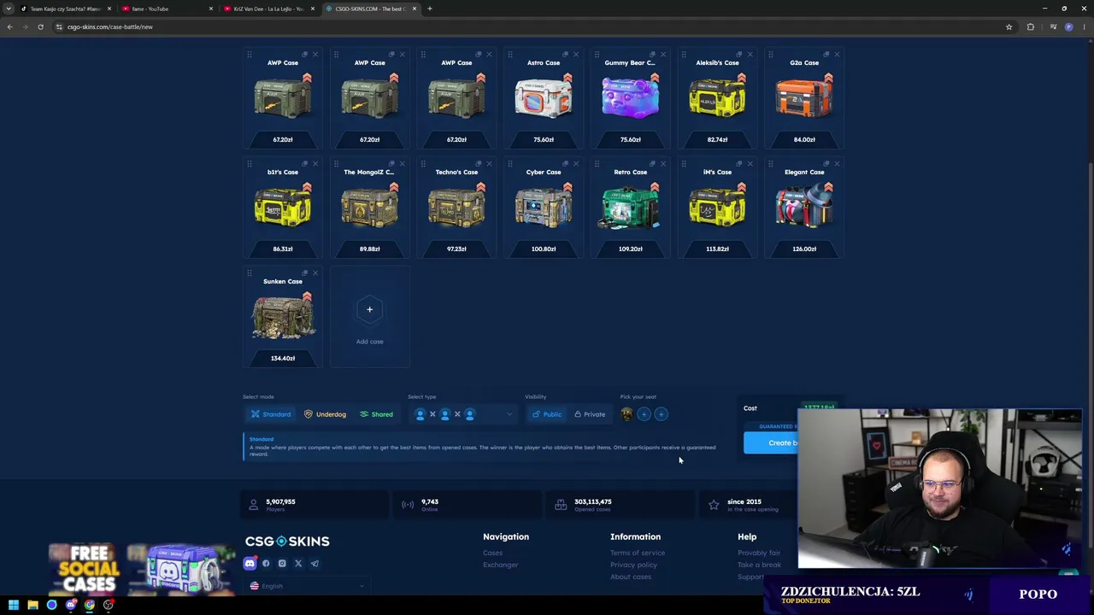
Task: Open the Windows Start menu
Action: pyautogui.click(x=14, y=605)
